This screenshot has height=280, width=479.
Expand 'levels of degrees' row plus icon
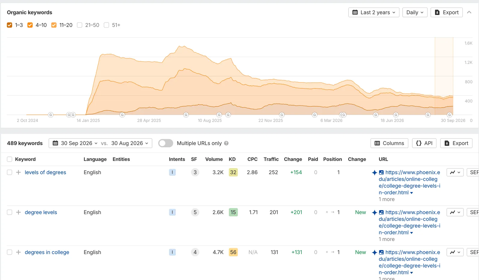[x=19, y=172]
